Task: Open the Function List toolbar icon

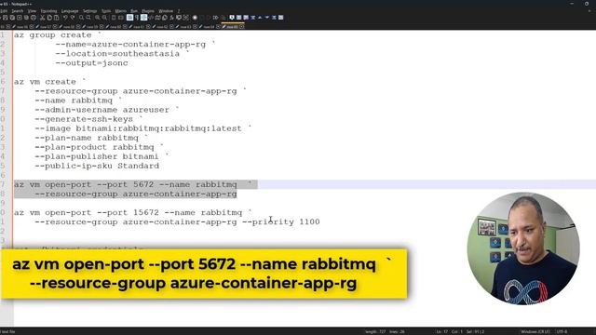Action: click(x=171, y=18)
